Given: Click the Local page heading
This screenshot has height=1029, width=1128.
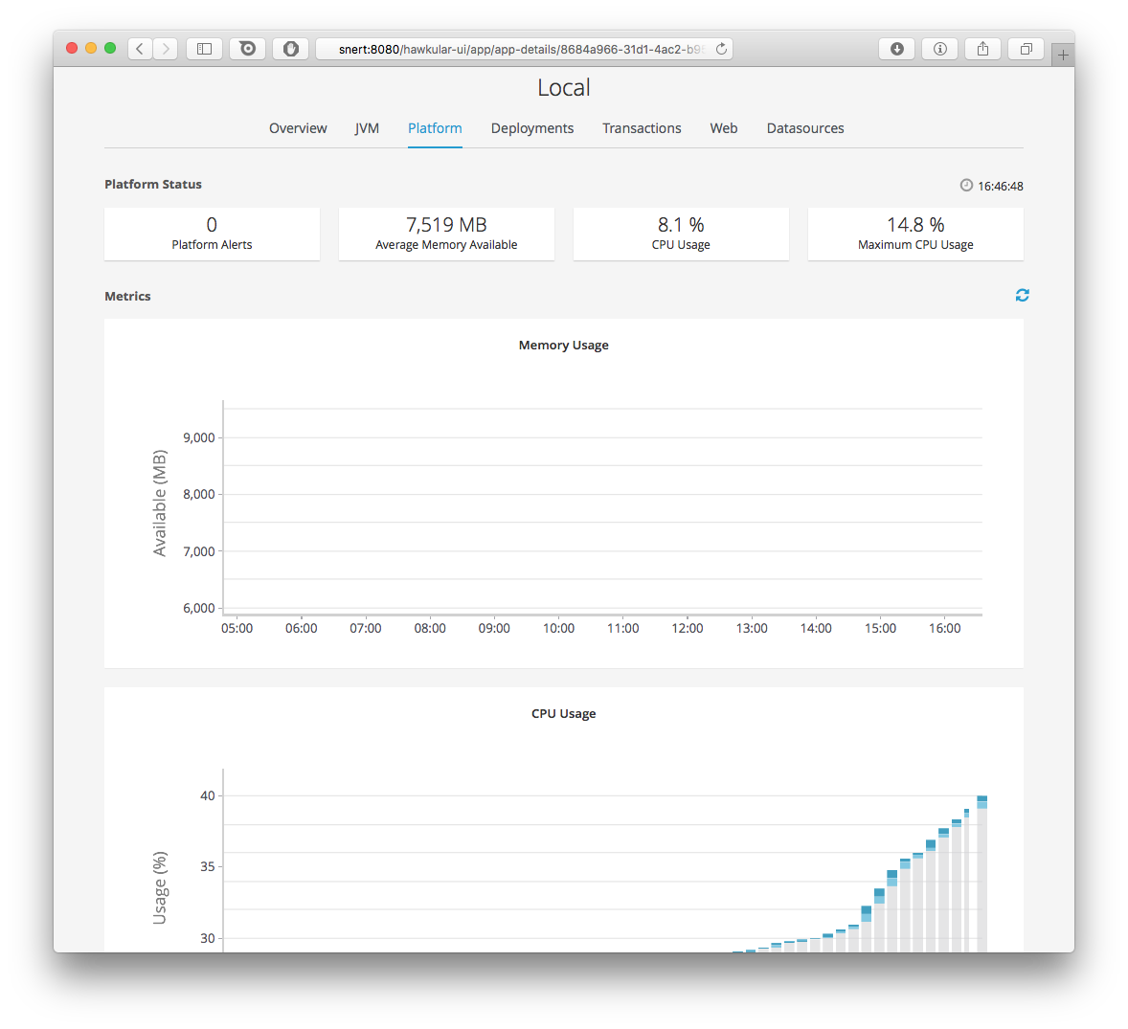Looking at the screenshot, I should point(564,88).
